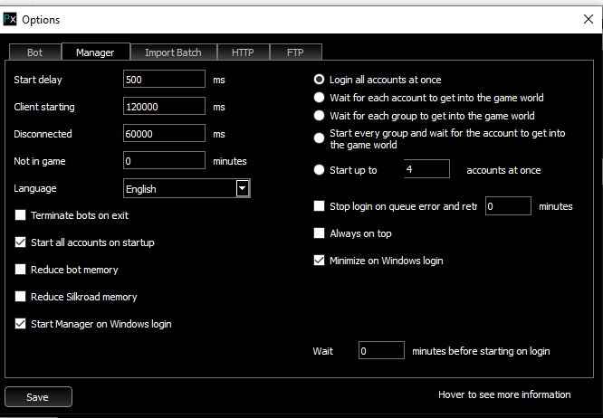
Task: Focus the Client starting milliseconds field
Action: pos(164,107)
